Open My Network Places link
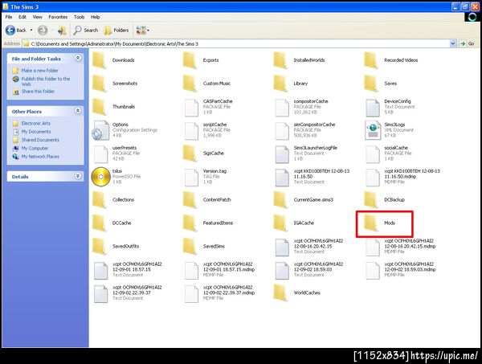Image resolution: width=482 pixels, height=364 pixels. pyautogui.click(x=36, y=157)
